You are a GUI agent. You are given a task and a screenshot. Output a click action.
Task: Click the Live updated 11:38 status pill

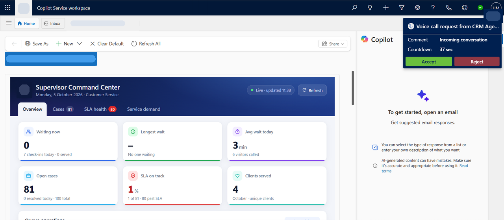pos(271,90)
